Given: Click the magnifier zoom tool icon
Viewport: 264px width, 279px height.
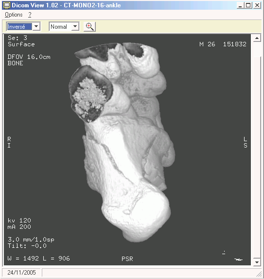Looking at the screenshot, I should click(x=90, y=27).
